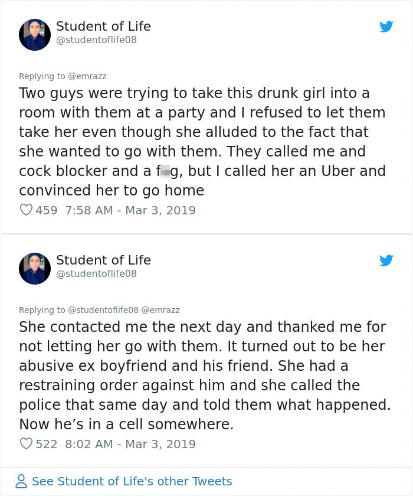Click the person icon beside 'See Student of Life's other Tweets'
Viewport: 413px width, 496px height.
pyautogui.click(x=21, y=481)
